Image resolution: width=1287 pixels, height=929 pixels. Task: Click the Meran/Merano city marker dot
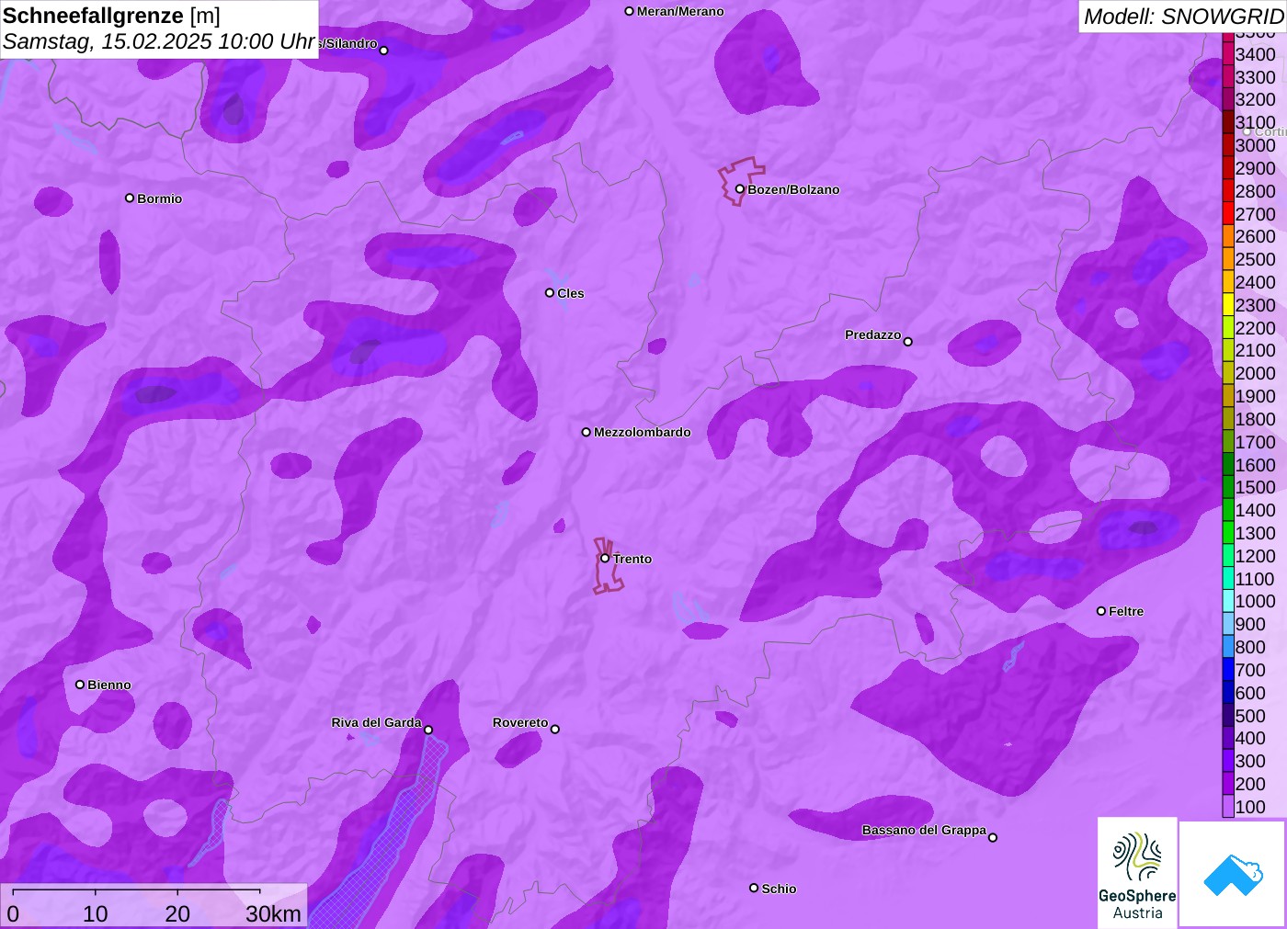tap(630, 12)
